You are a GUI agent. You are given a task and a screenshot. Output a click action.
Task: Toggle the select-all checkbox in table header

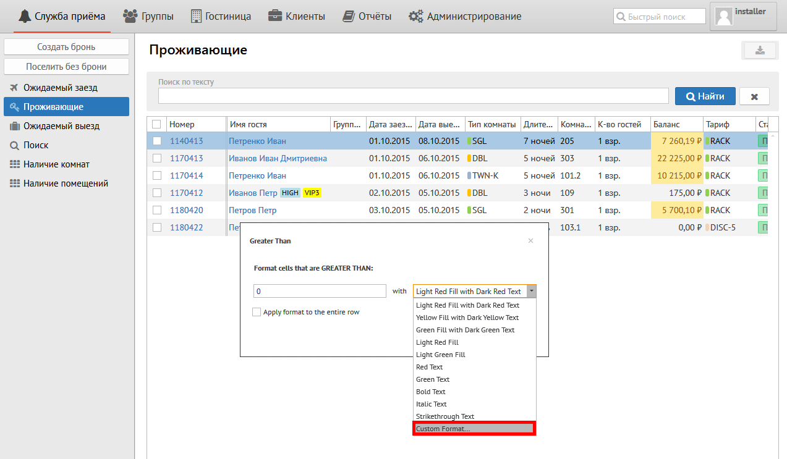(156, 124)
